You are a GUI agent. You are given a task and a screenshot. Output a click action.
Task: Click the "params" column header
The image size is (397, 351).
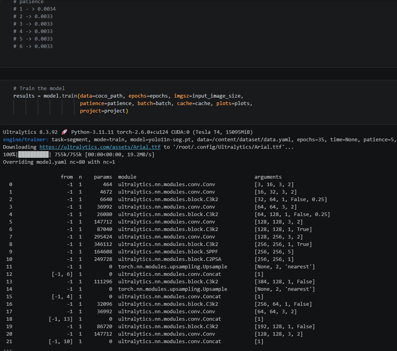(x=103, y=177)
